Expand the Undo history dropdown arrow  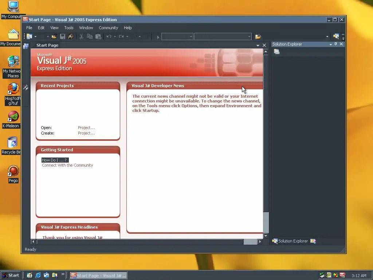coord(115,37)
